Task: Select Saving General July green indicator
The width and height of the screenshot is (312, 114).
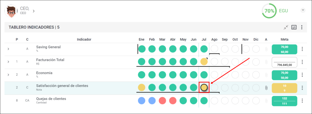Action: click(x=204, y=49)
